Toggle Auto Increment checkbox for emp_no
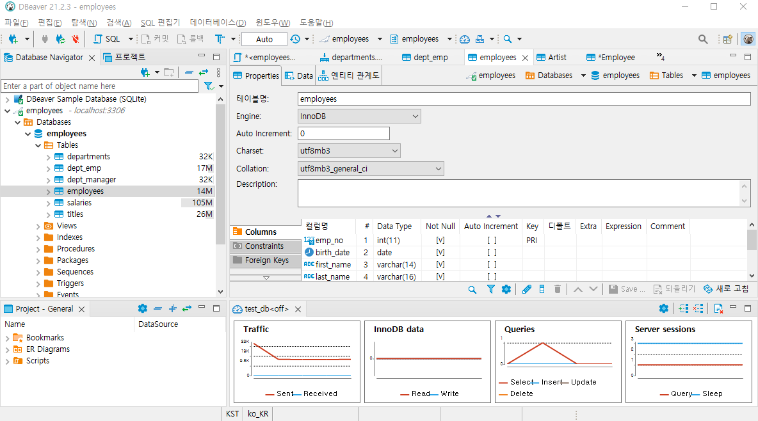The image size is (758, 421). (x=492, y=240)
